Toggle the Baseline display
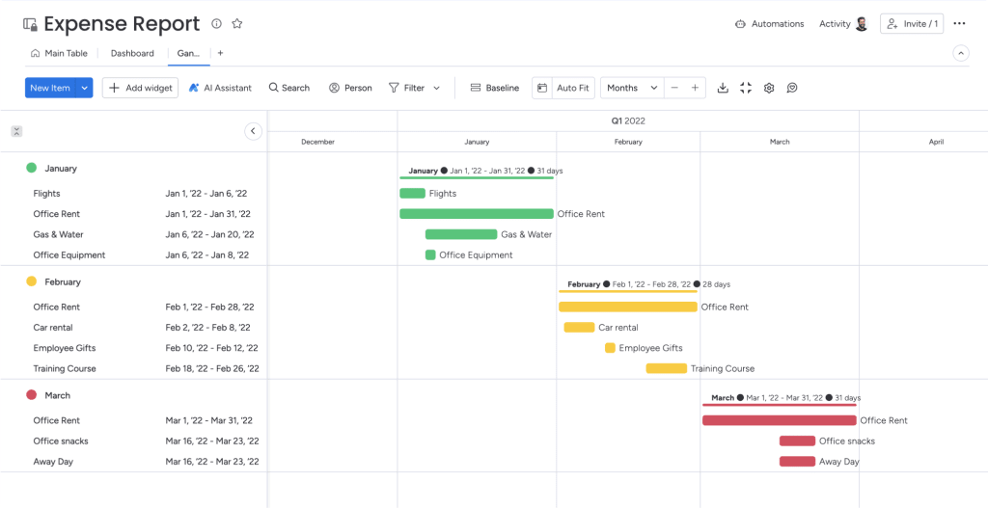 (495, 88)
